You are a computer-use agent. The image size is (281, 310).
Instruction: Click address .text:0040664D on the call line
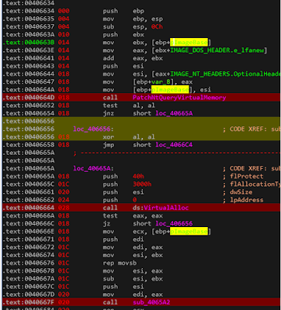pos(29,98)
